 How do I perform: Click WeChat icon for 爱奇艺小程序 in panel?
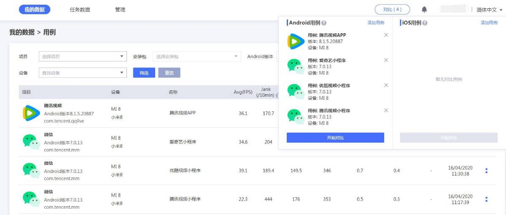coord(296,66)
